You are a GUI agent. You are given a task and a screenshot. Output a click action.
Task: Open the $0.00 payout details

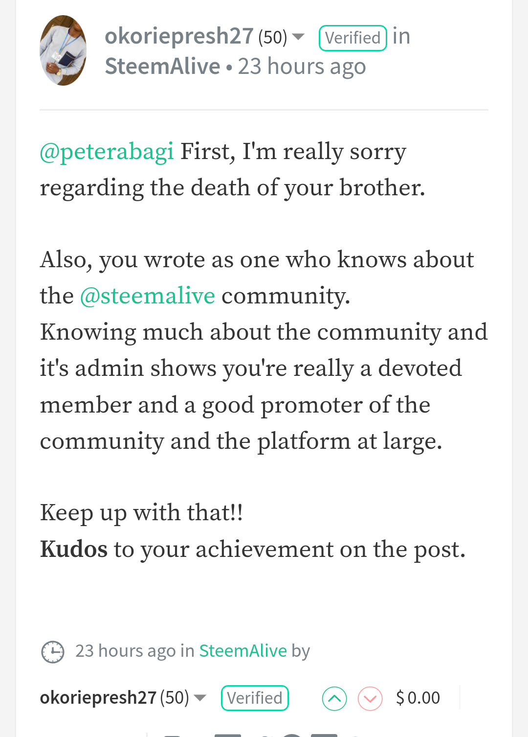click(418, 698)
